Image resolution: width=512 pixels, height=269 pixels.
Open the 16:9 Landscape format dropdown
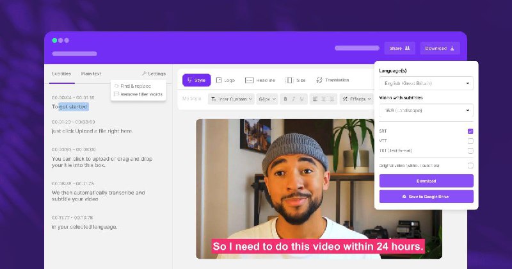[426, 110]
